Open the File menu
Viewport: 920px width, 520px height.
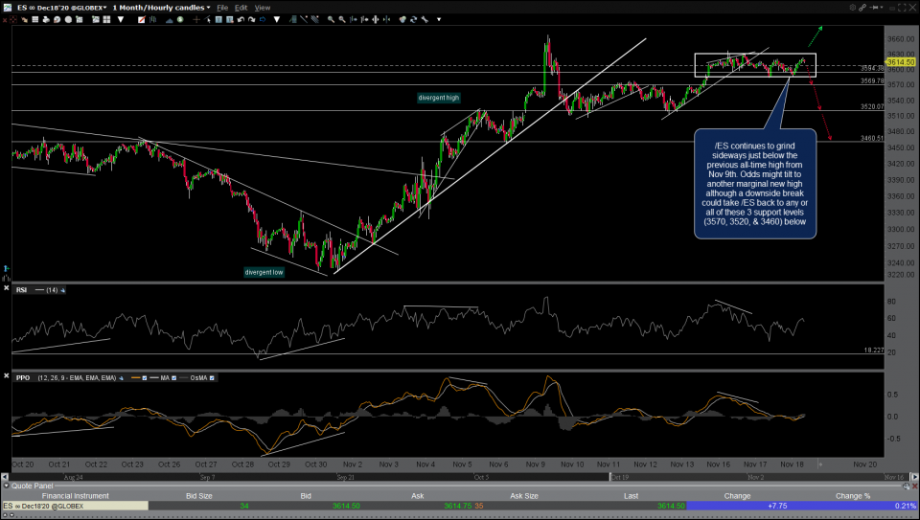pyautogui.click(x=222, y=8)
